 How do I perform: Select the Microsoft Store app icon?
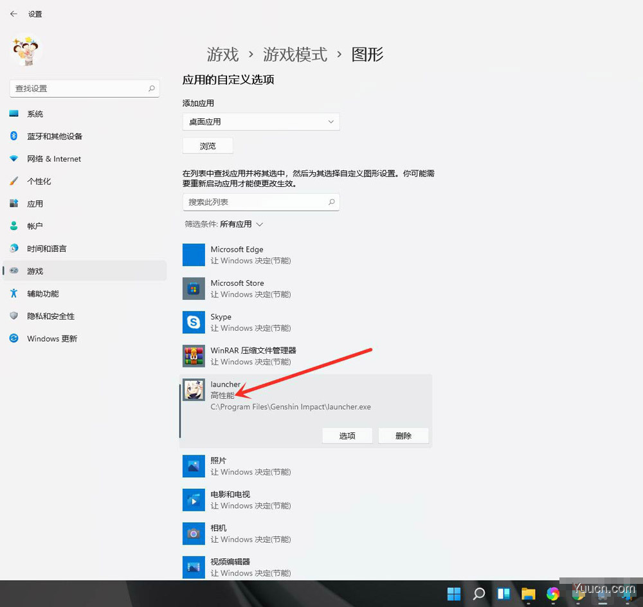coord(194,288)
